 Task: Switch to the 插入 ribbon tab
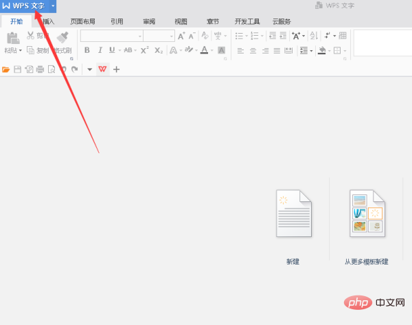point(48,21)
